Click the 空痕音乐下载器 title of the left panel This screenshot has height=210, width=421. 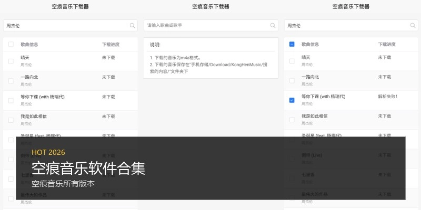pos(71,7)
